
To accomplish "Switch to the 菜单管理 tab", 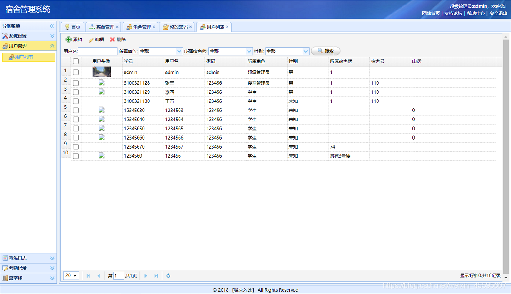I will [102, 27].
